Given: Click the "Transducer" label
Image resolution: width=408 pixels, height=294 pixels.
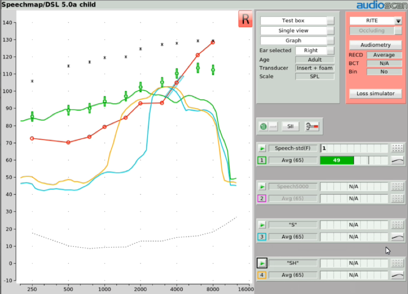Looking at the screenshot, I should tap(274, 68).
